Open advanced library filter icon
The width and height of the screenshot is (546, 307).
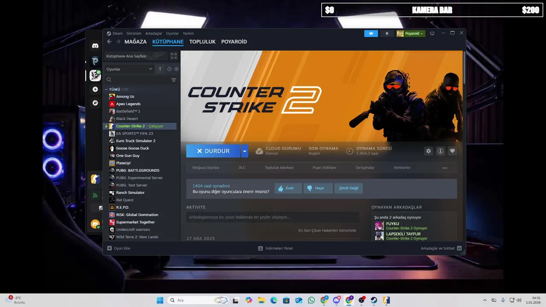point(174,80)
